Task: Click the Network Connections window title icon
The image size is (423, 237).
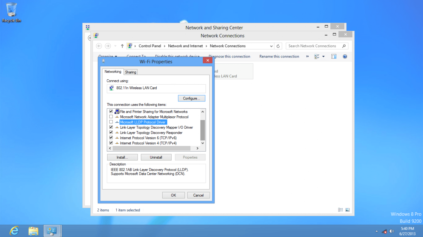Action: (96, 35)
